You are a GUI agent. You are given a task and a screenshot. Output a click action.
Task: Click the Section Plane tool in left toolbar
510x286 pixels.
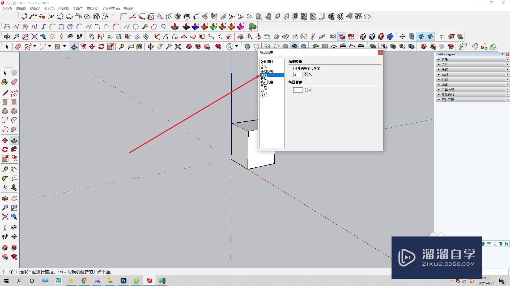[14, 236]
